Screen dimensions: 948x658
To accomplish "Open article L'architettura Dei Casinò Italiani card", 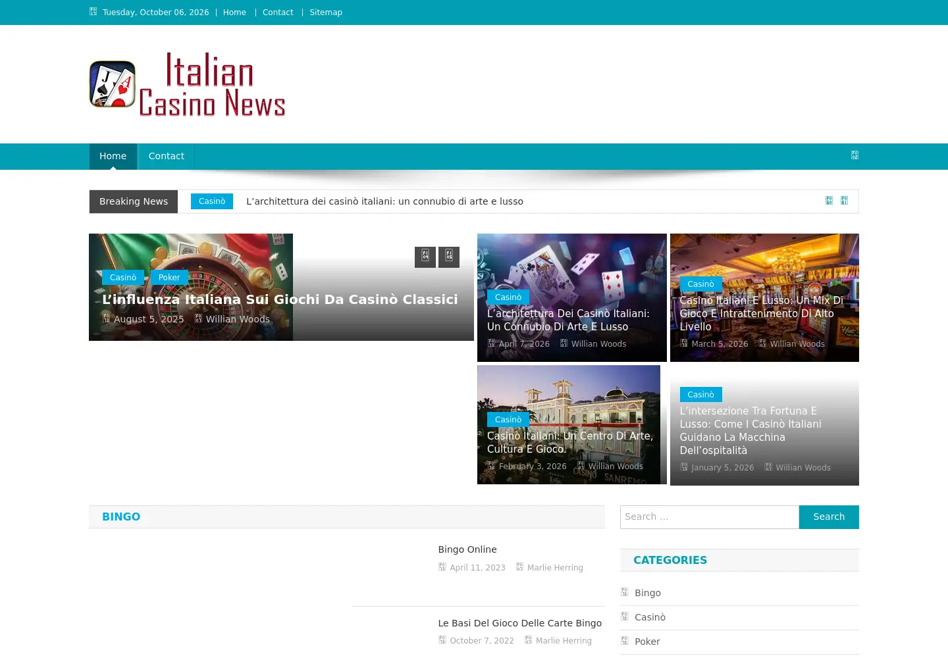I will click(568, 320).
